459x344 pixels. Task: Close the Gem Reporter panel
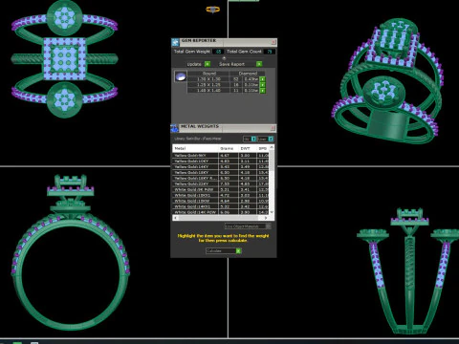click(x=273, y=42)
